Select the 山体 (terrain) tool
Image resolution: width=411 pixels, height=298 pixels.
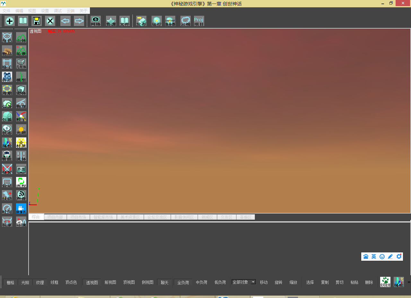coord(21,37)
